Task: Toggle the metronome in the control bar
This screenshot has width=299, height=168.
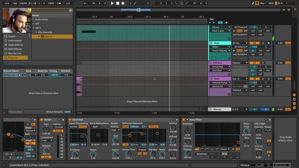Action: (59, 3)
